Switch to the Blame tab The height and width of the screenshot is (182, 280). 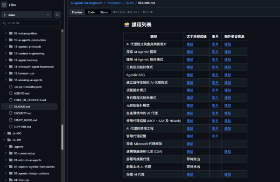pos(104,12)
